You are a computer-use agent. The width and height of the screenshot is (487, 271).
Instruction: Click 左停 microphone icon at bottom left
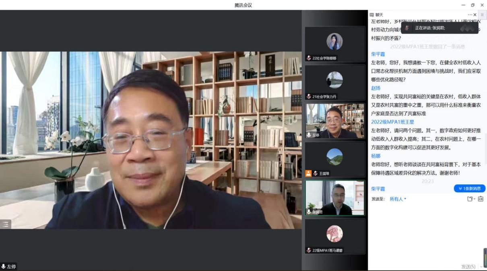4,267
